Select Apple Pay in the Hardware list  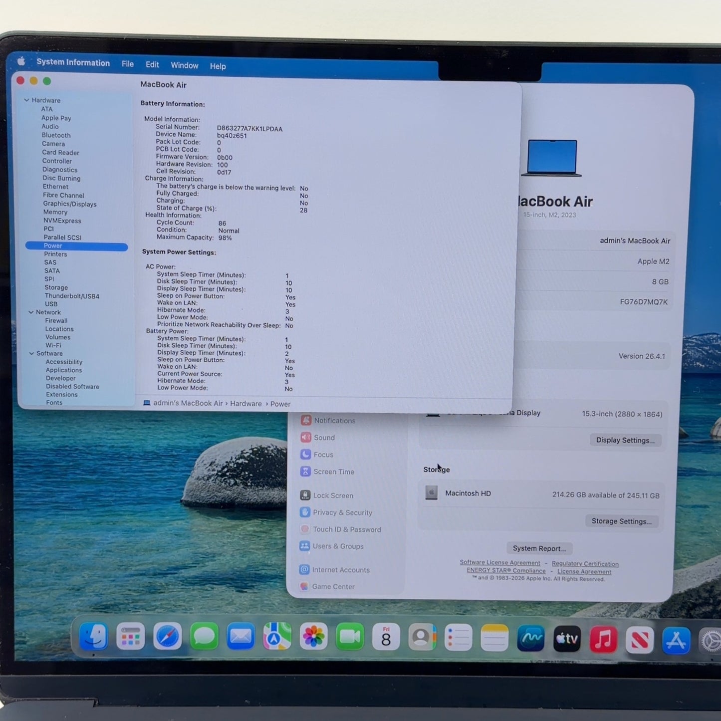tap(56, 118)
